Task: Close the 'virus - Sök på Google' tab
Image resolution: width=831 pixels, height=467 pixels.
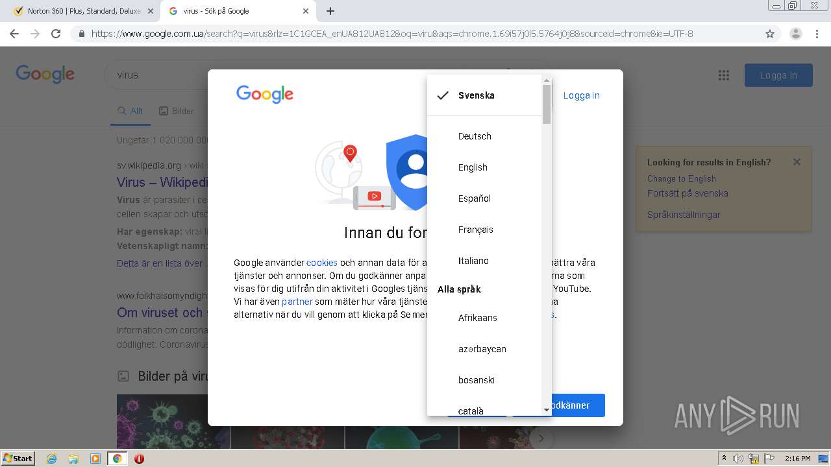Action: click(x=306, y=11)
